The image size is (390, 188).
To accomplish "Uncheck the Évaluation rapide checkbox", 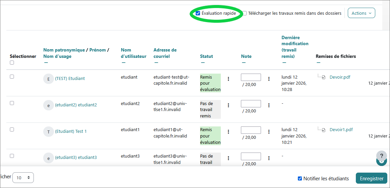I will [x=198, y=13].
